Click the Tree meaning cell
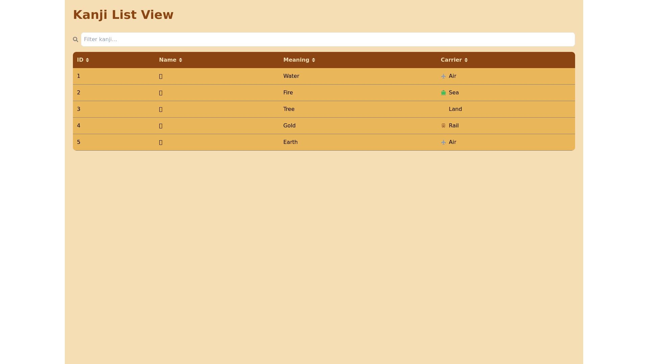Screen dimensions: 648x364 (289, 109)
